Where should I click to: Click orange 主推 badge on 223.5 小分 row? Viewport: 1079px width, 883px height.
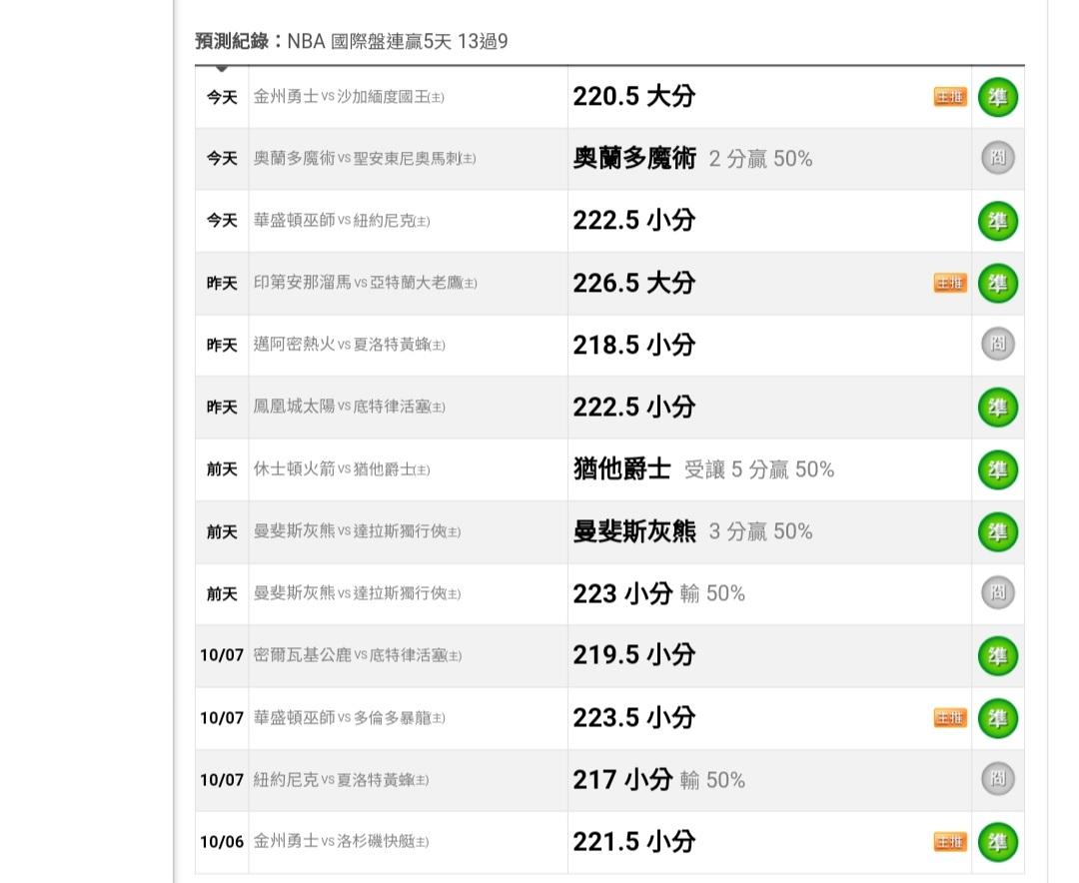click(x=950, y=717)
